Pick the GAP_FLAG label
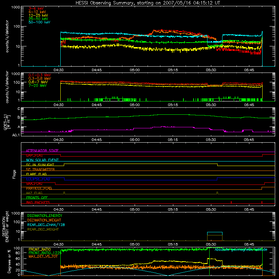This screenshot has height=279, width=279. click(x=34, y=155)
